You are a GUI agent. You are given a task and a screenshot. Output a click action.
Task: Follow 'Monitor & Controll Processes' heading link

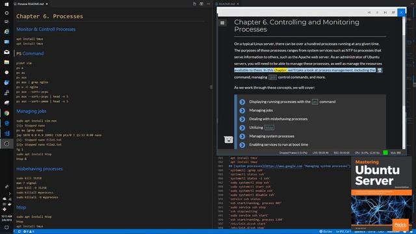point(46,29)
